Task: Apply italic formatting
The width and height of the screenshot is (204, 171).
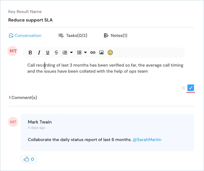Action: tap(39, 52)
